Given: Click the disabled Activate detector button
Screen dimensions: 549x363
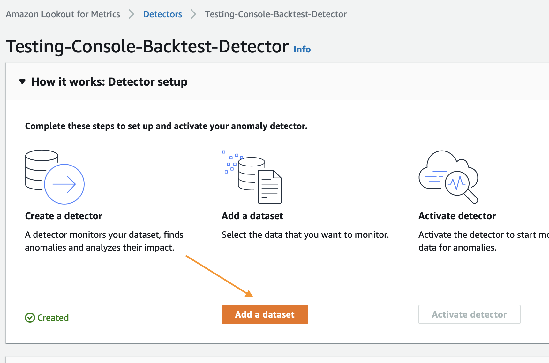Looking at the screenshot, I should tap(469, 314).
